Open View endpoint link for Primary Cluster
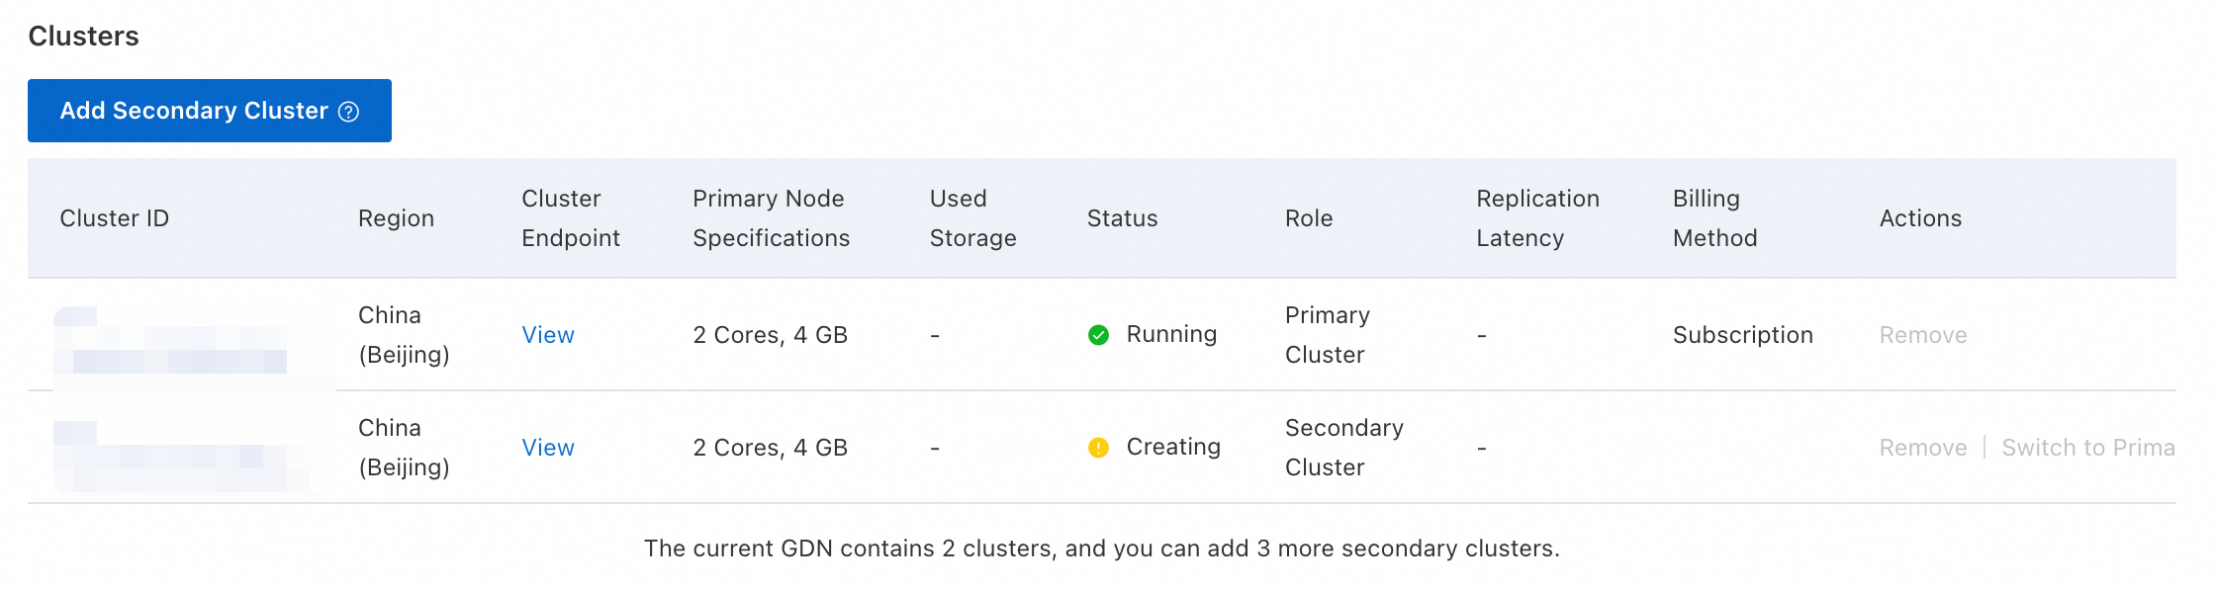2216x589 pixels. point(547,335)
